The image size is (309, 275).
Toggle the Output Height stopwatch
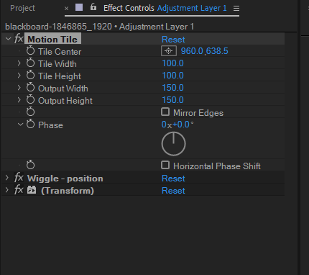click(30, 100)
